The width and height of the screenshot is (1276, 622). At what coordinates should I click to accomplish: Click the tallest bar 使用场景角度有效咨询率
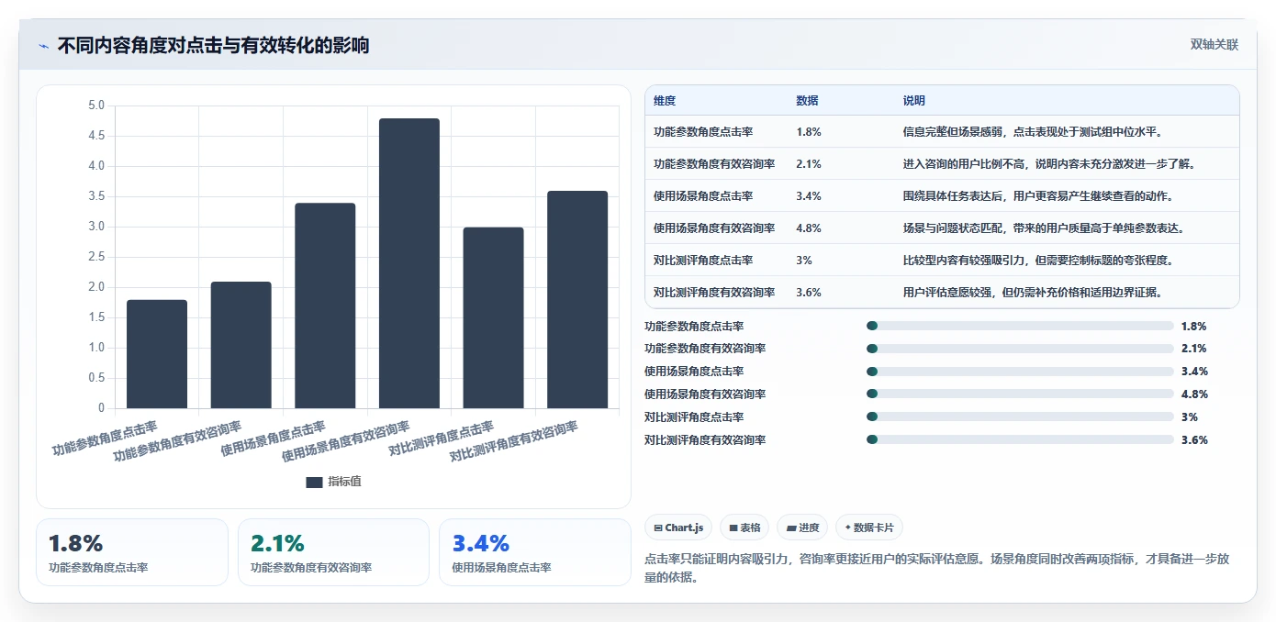[409, 263]
